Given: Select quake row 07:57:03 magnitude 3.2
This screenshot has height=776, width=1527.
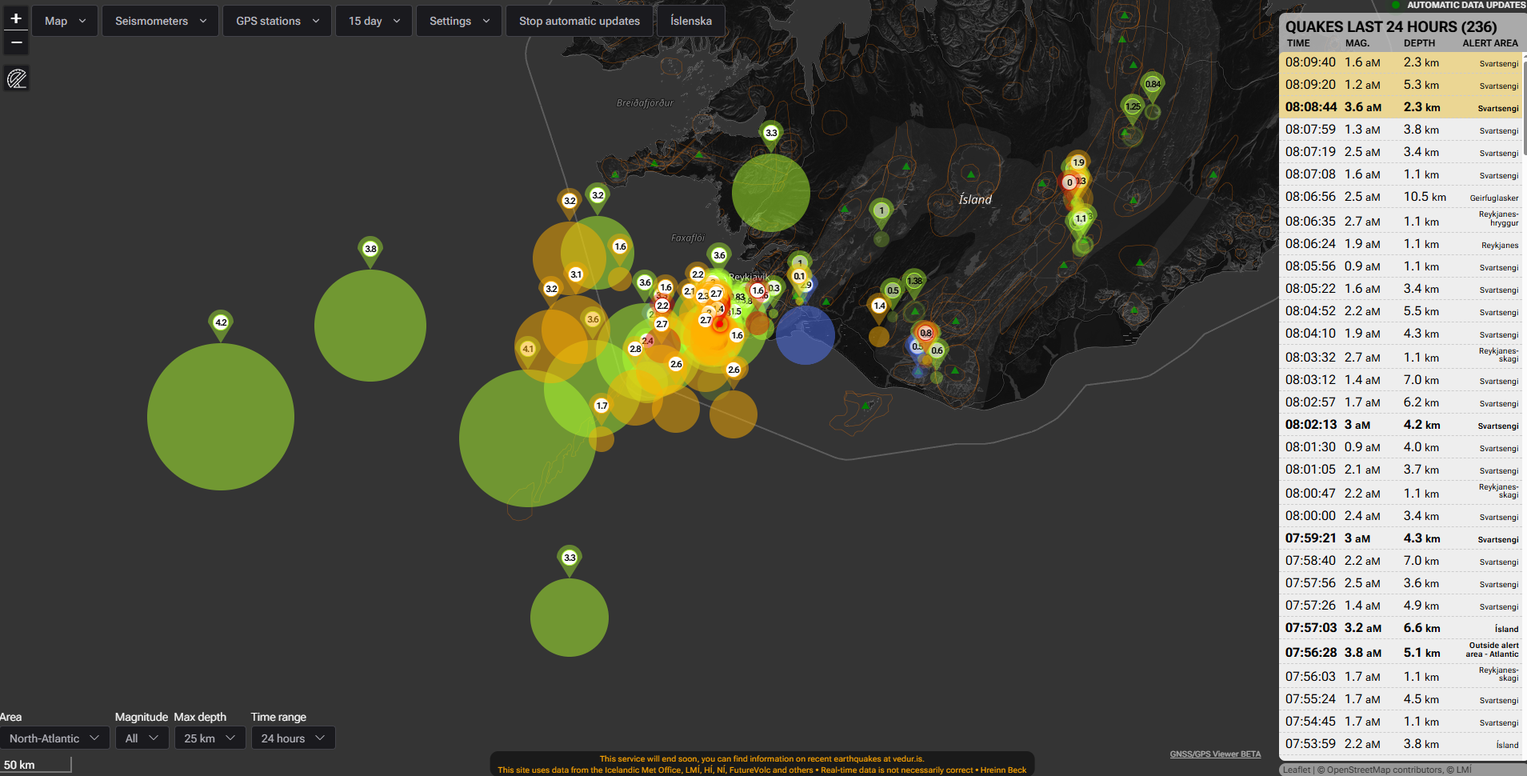Looking at the screenshot, I should (x=1401, y=628).
